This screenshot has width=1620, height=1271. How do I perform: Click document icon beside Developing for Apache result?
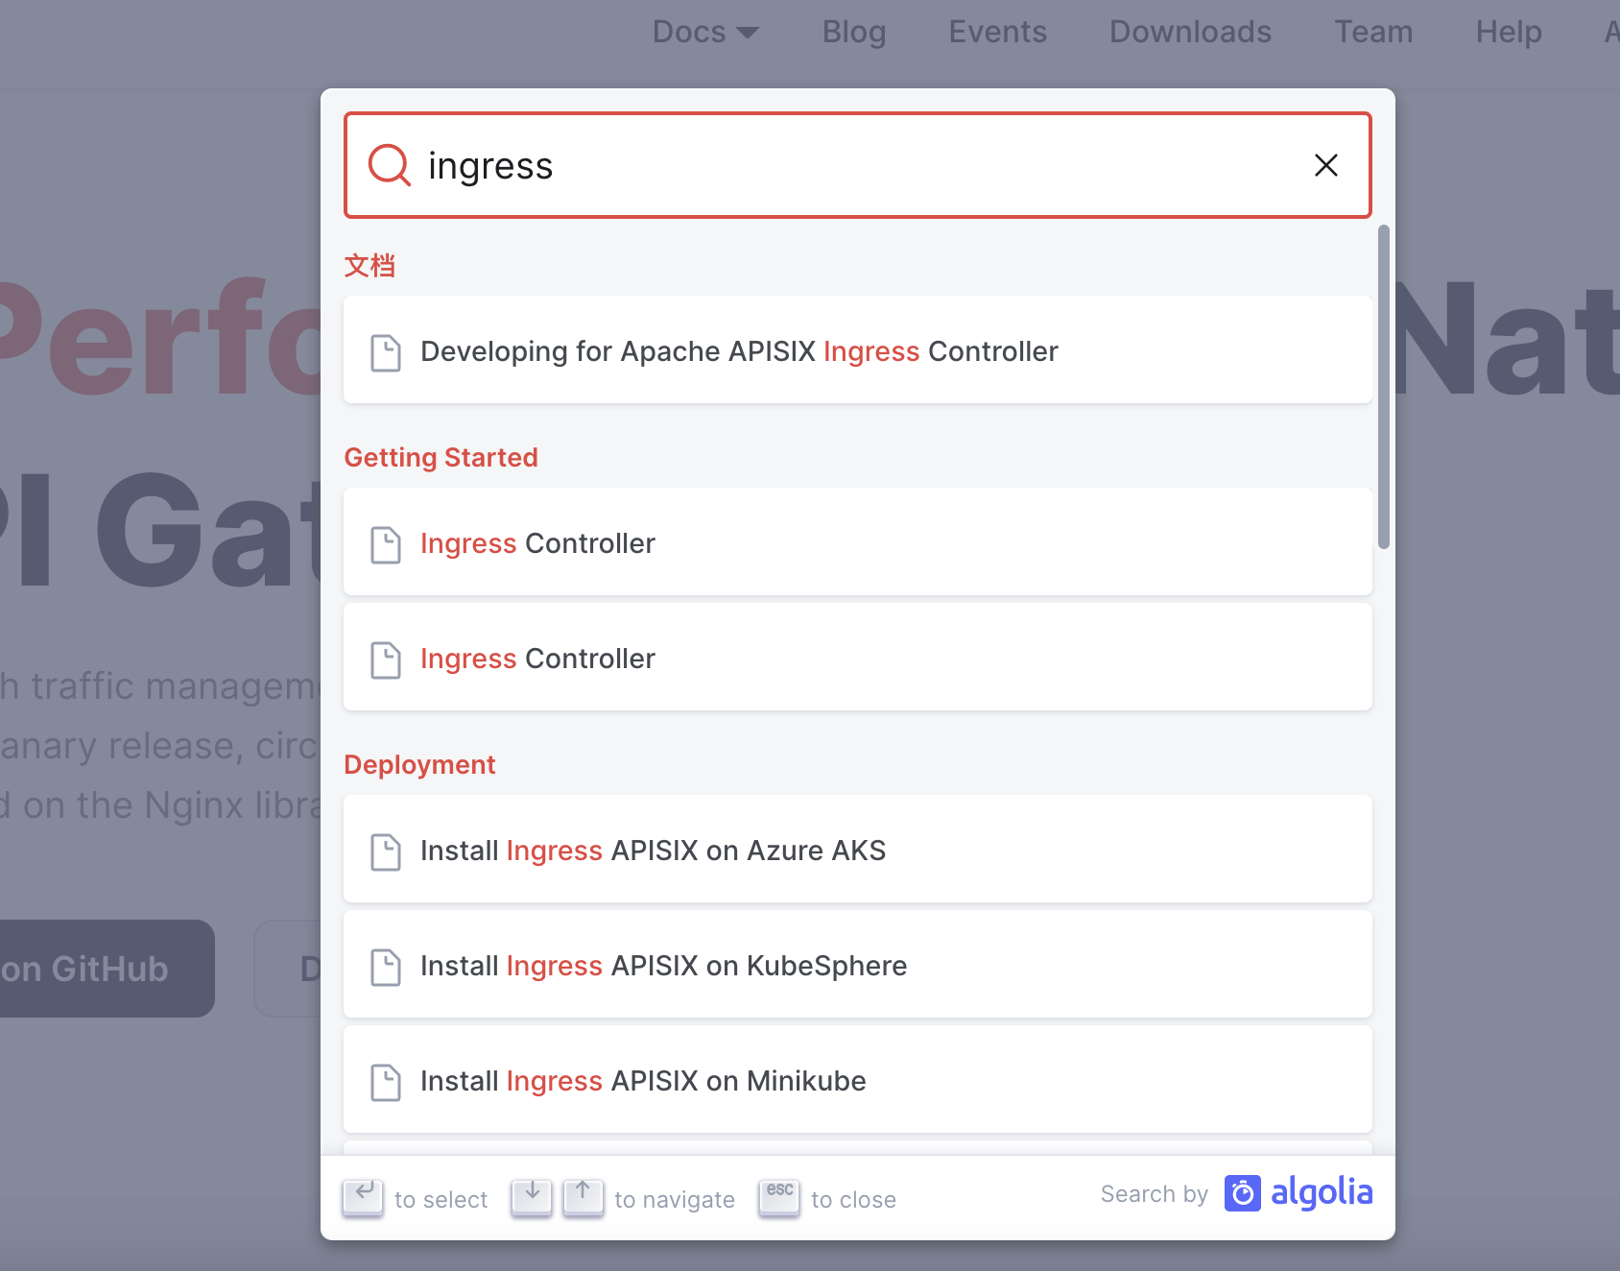point(386,352)
